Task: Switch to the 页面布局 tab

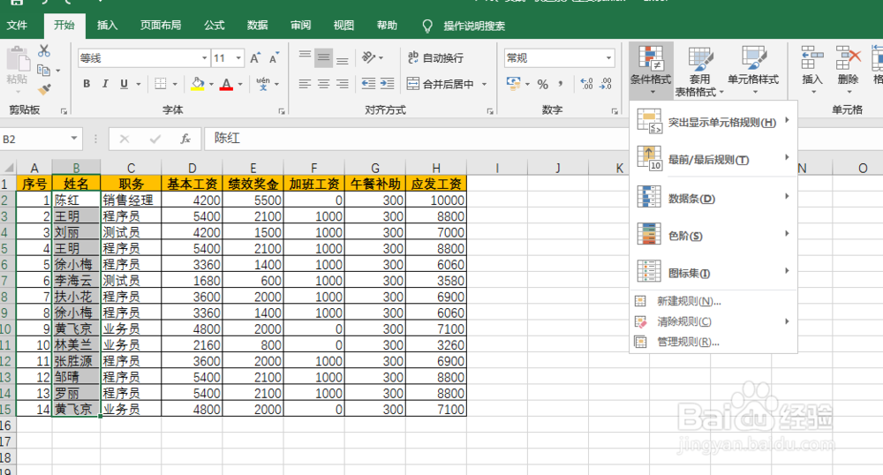Action: (x=161, y=26)
